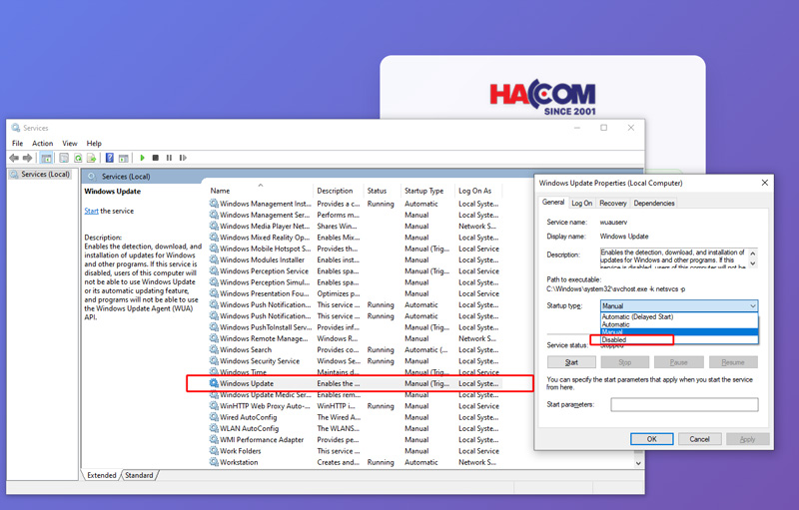Select the WinHTTP Web Proxy Auto row

click(x=355, y=406)
